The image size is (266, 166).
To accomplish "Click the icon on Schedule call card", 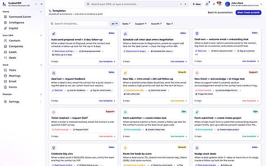I will coord(126,34).
